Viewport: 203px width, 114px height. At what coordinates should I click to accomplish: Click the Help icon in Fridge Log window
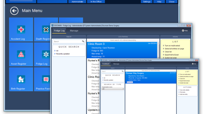[183, 31]
